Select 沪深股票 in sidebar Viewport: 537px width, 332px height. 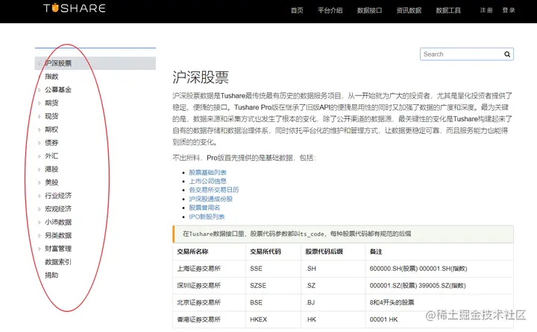coord(58,63)
